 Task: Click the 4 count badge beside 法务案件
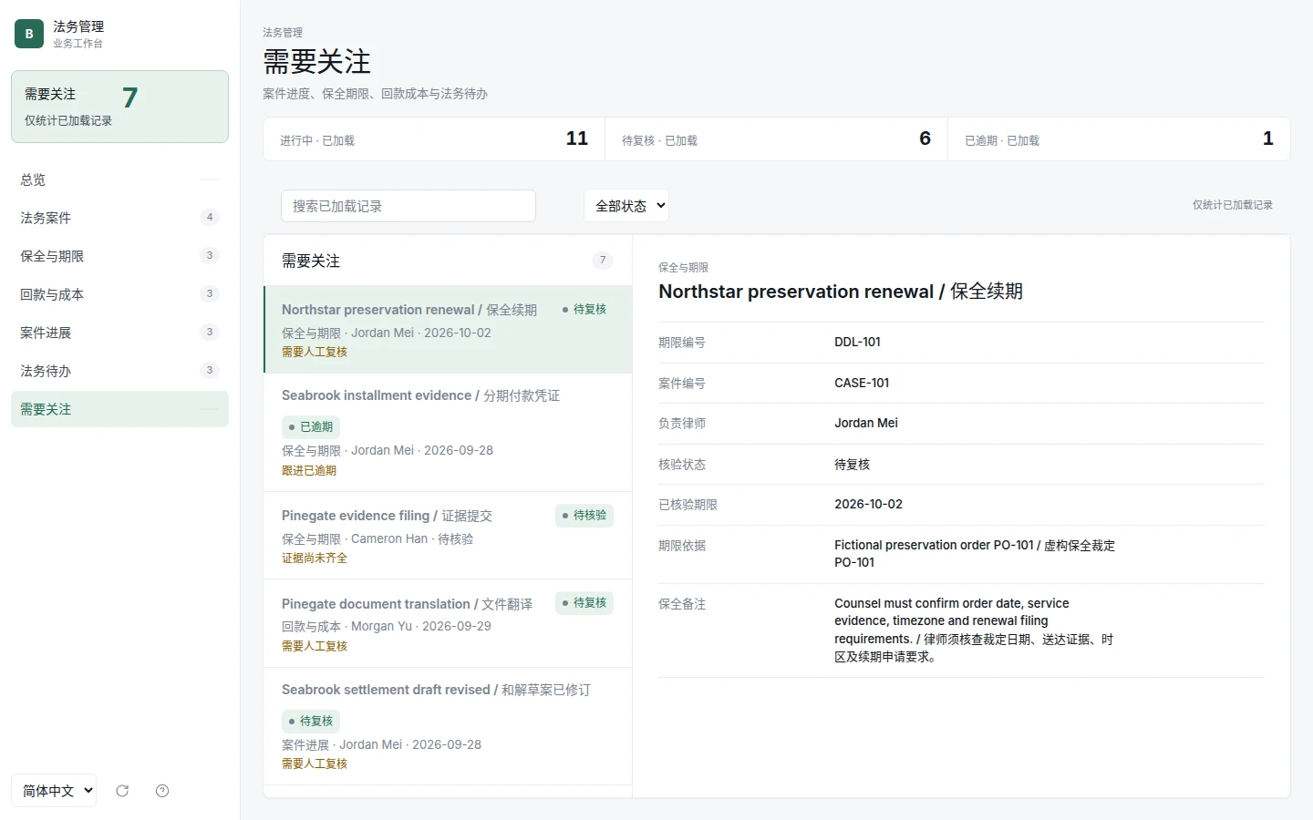click(210, 217)
